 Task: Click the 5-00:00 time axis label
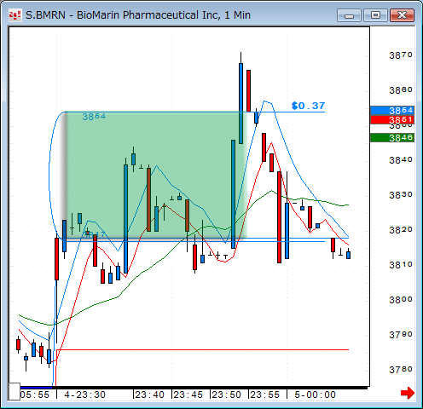(x=315, y=395)
